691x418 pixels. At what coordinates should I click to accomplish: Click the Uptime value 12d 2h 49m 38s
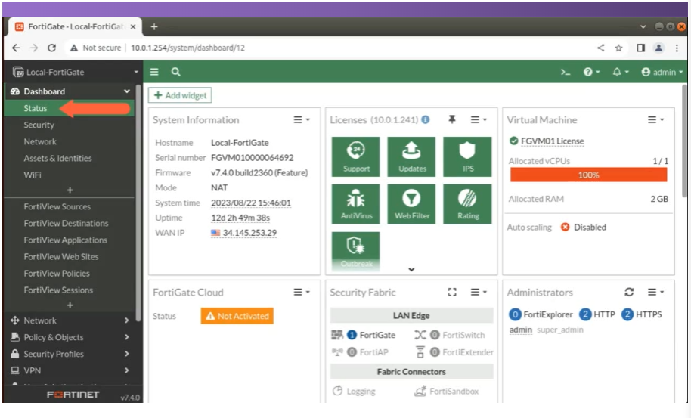point(240,218)
